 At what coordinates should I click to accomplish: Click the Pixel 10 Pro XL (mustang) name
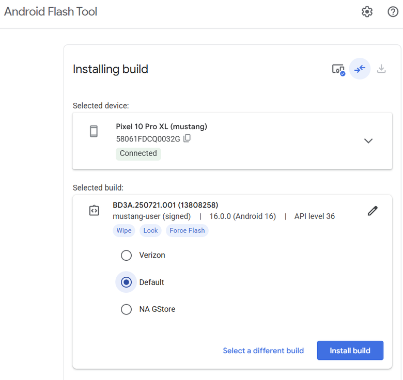161,126
